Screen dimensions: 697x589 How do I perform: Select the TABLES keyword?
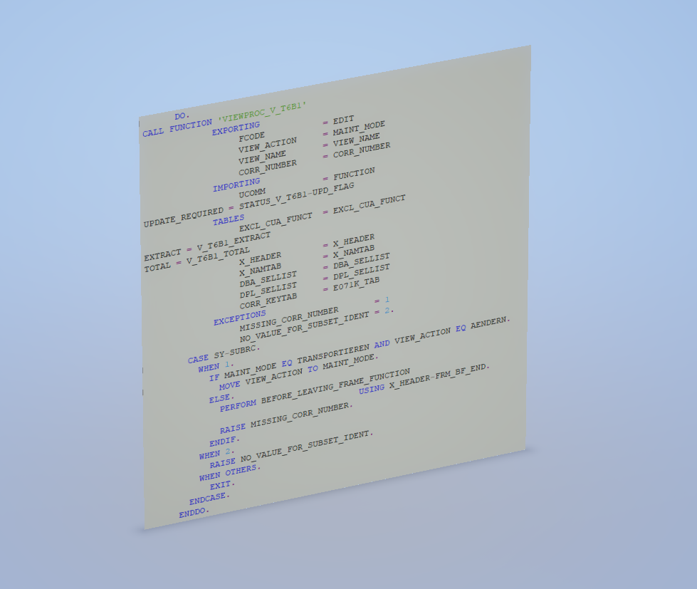[x=229, y=220]
